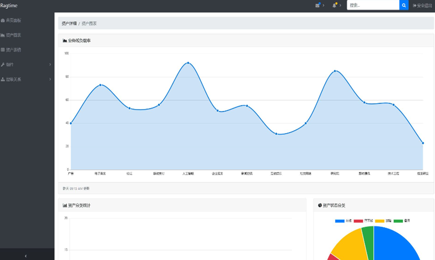Open the first sidebar item 首页面板
The height and width of the screenshot is (260, 435).
(x=27, y=20)
